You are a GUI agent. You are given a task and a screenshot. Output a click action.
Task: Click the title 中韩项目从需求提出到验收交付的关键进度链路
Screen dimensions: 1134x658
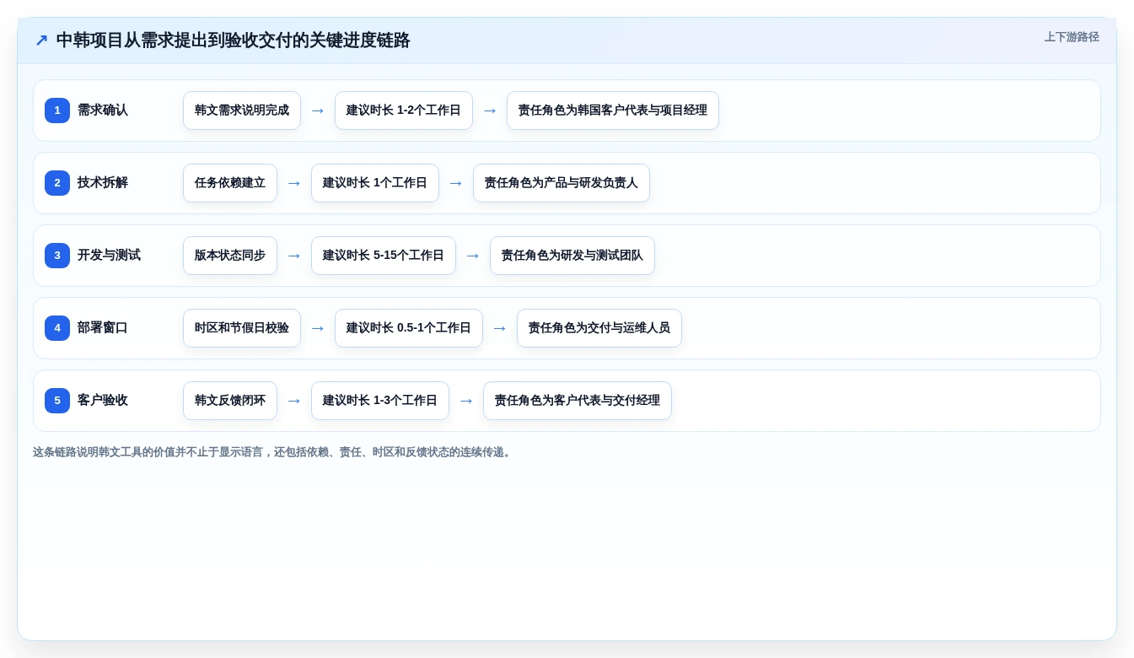click(x=233, y=40)
